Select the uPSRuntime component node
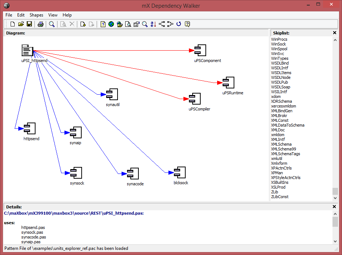The width and height of the screenshot is (342, 255). coord(228,83)
